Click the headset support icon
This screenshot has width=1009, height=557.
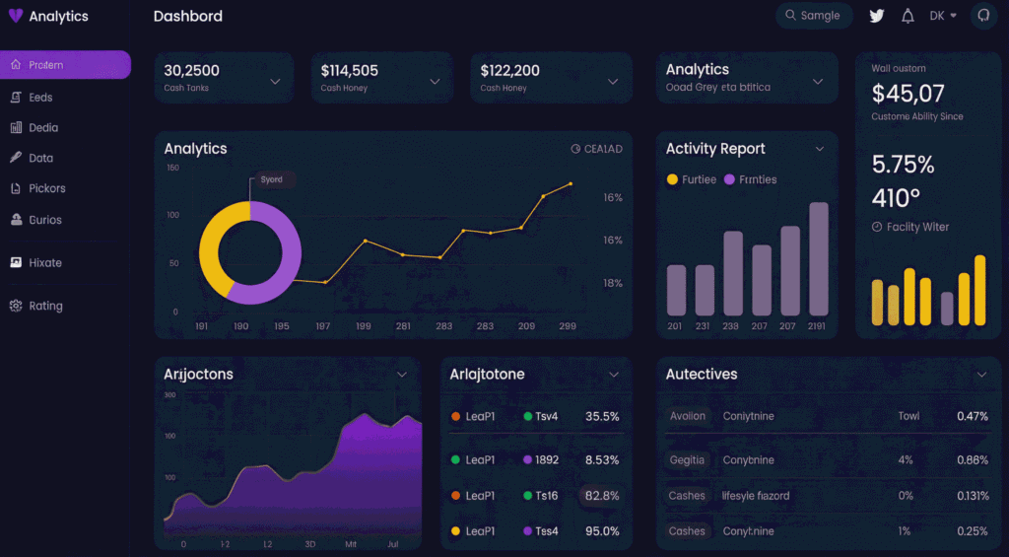(983, 16)
